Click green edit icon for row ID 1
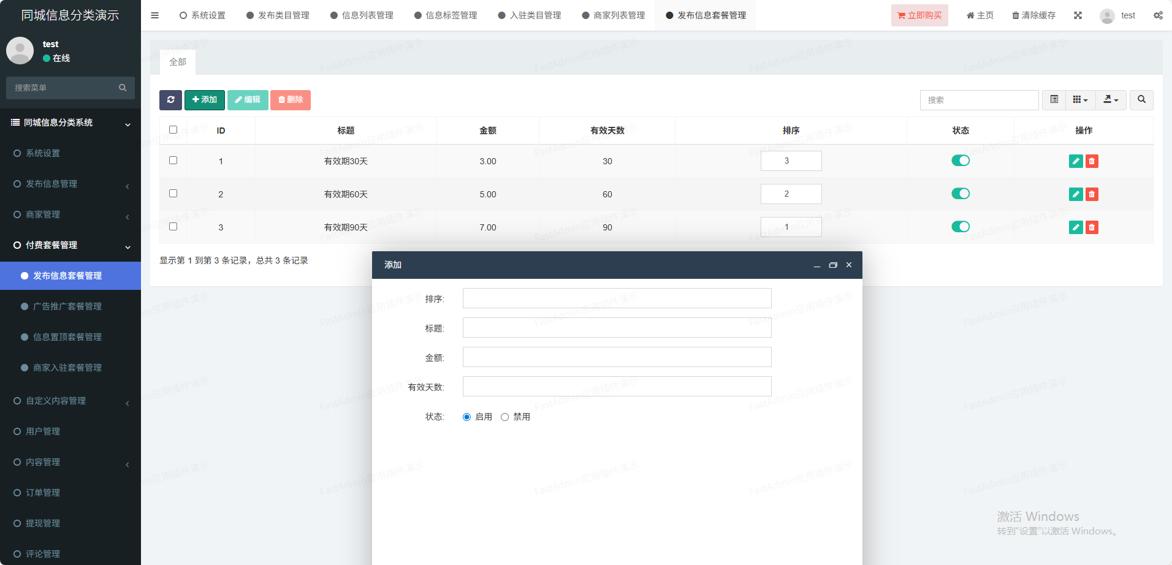 (x=1075, y=161)
